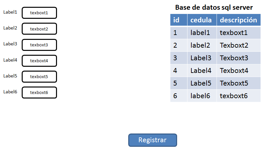Click the cedula column header
The width and height of the screenshot is (272, 151).
202,20
